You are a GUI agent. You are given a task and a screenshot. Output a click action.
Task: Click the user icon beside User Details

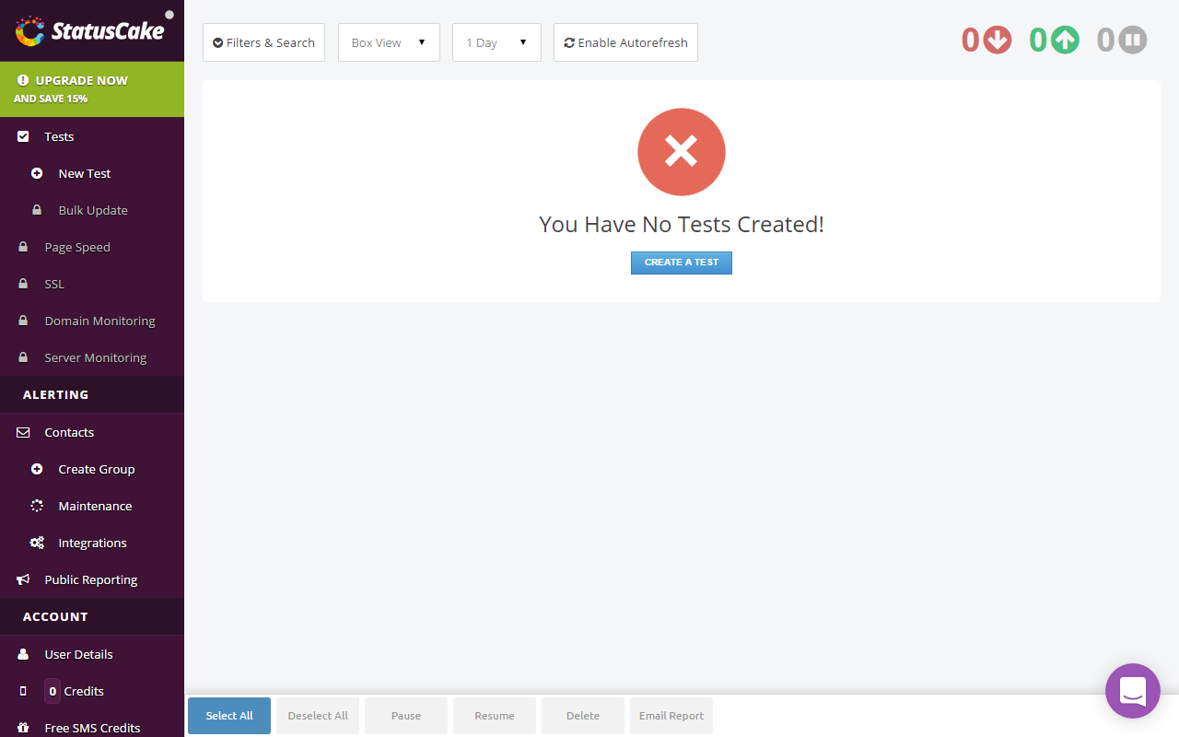tap(23, 654)
